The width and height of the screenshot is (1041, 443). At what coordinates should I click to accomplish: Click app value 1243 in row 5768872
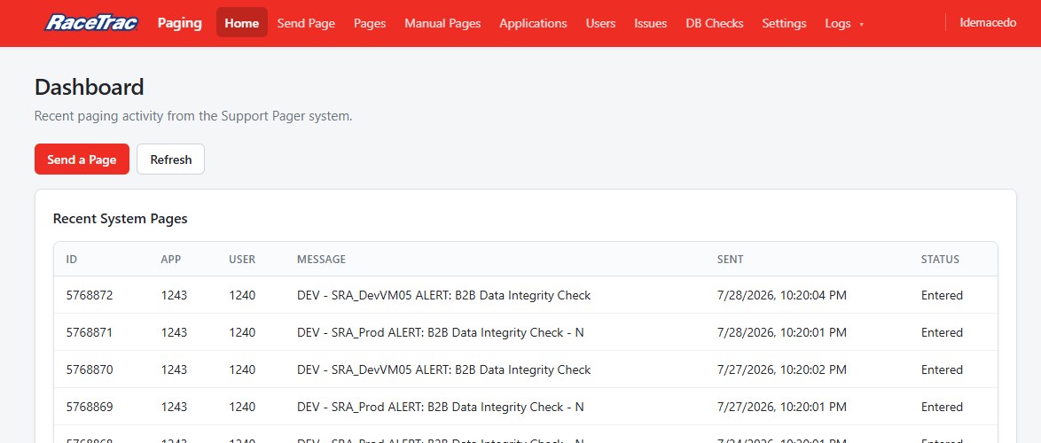coord(174,295)
